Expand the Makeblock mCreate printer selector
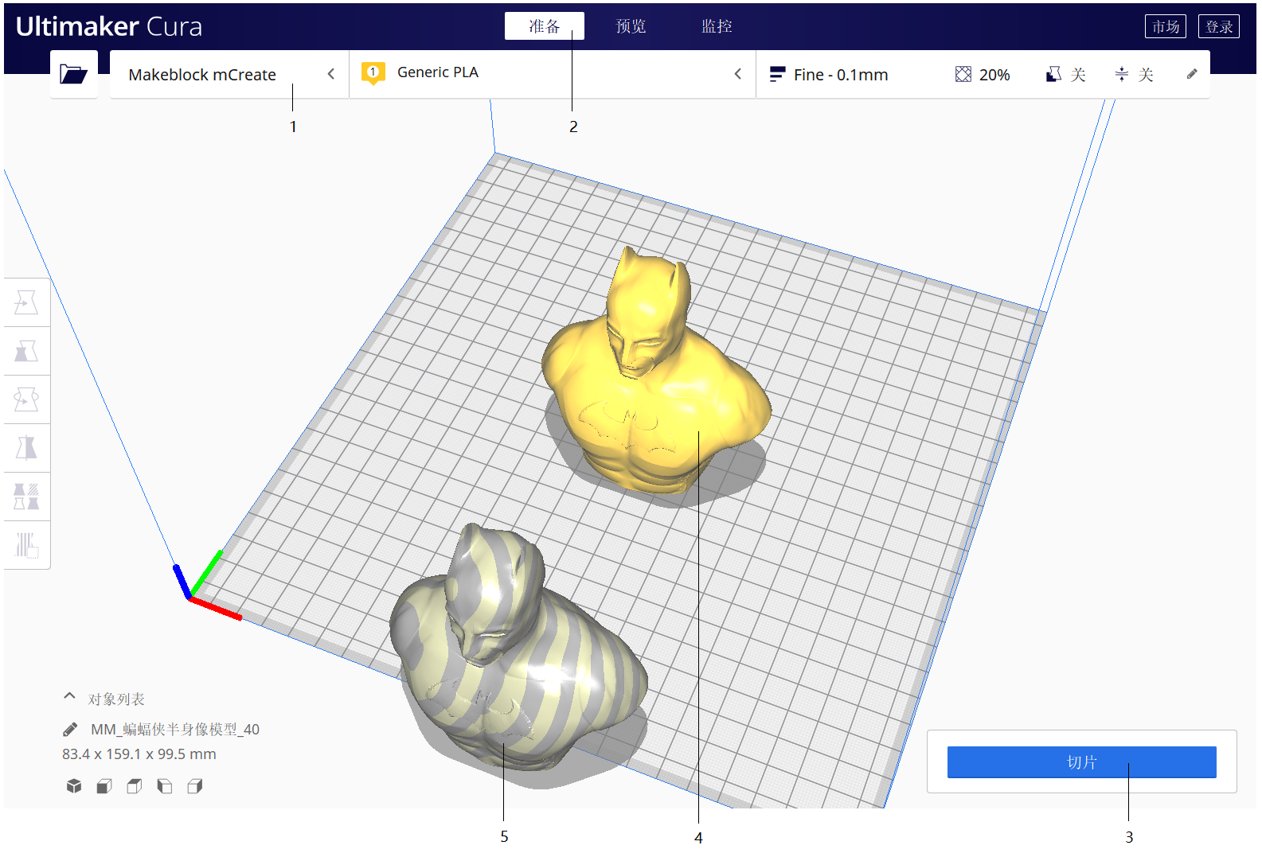This screenshot has height=853, width=1262. pos(229,74)
